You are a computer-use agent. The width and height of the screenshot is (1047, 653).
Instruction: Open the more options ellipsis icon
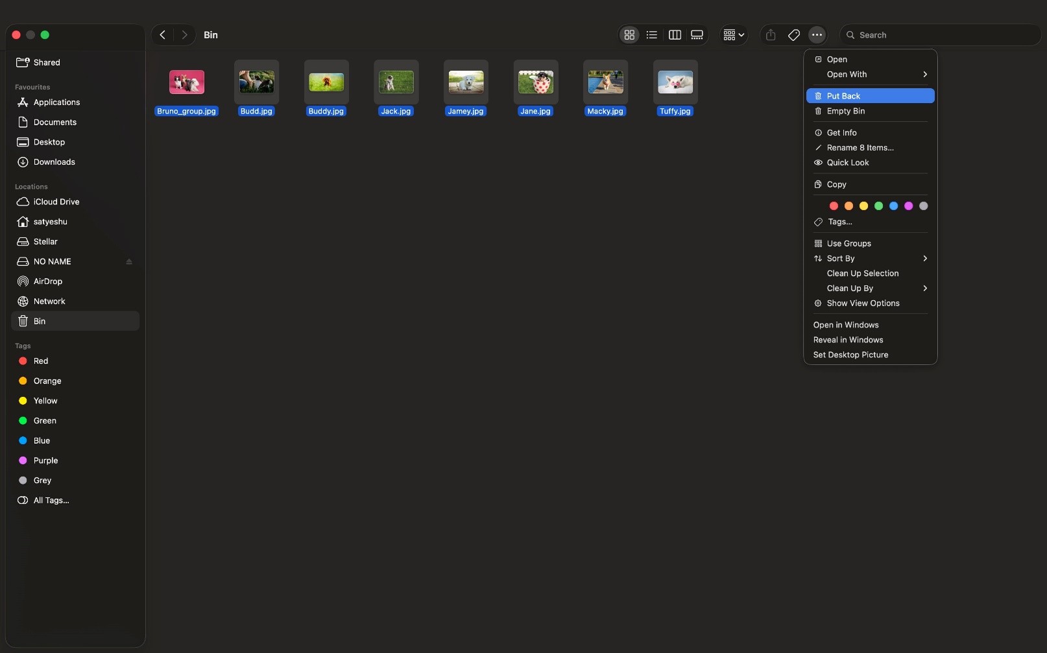(817, 35)
